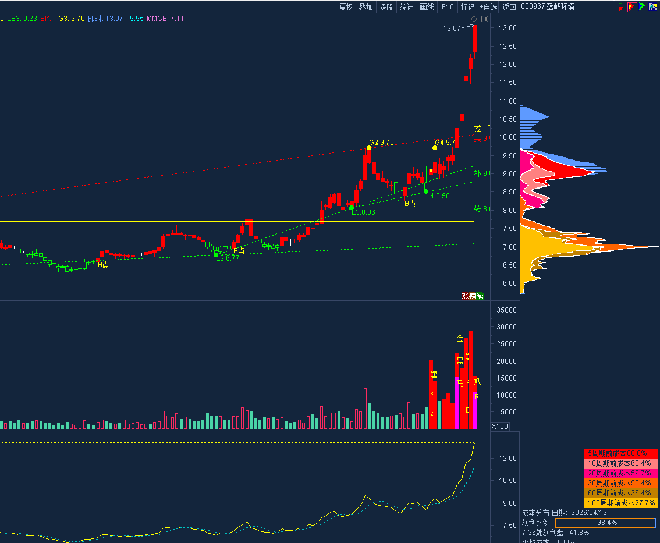The height and width of the screenshot is (543, 660).
Task: Click the green arrow chip icon
Action: pos(642,7)
